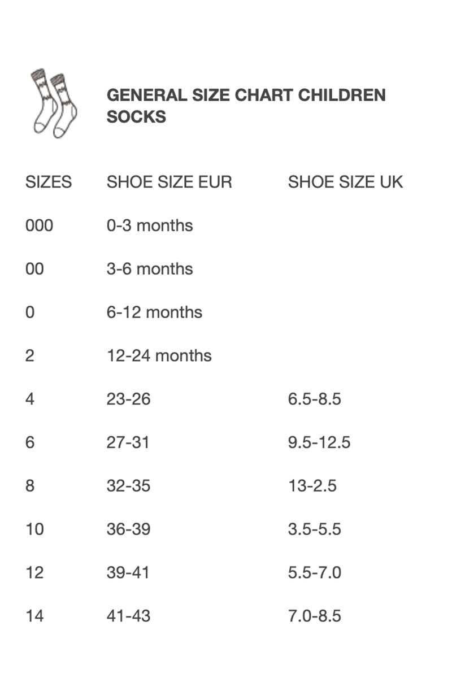452x678 pixels.
Task: Click the SIZES column header
Action: [49, 182]
